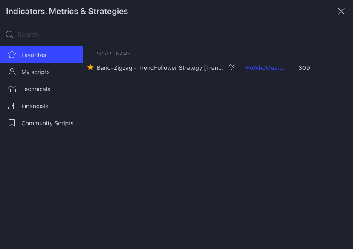353x249 pixels.
Task: Switch to the Technicals category
Action: pyautogui.click(x=36, y=89)
